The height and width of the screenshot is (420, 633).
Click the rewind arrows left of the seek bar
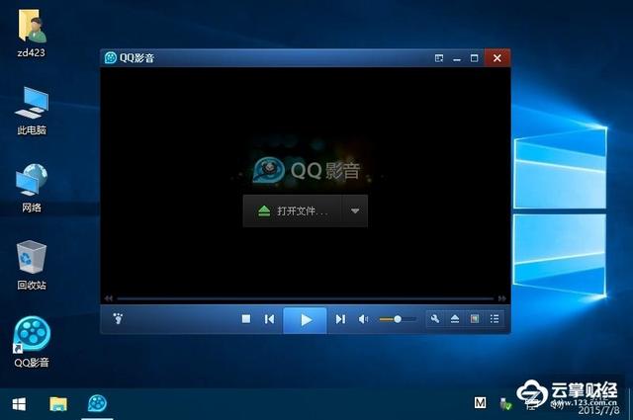(108, 298)
